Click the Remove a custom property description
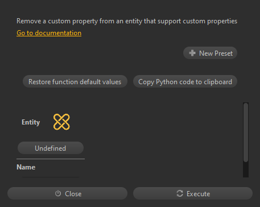Viewport: 260px width, 207px height. pyautogui.click(x=127, y=21)
